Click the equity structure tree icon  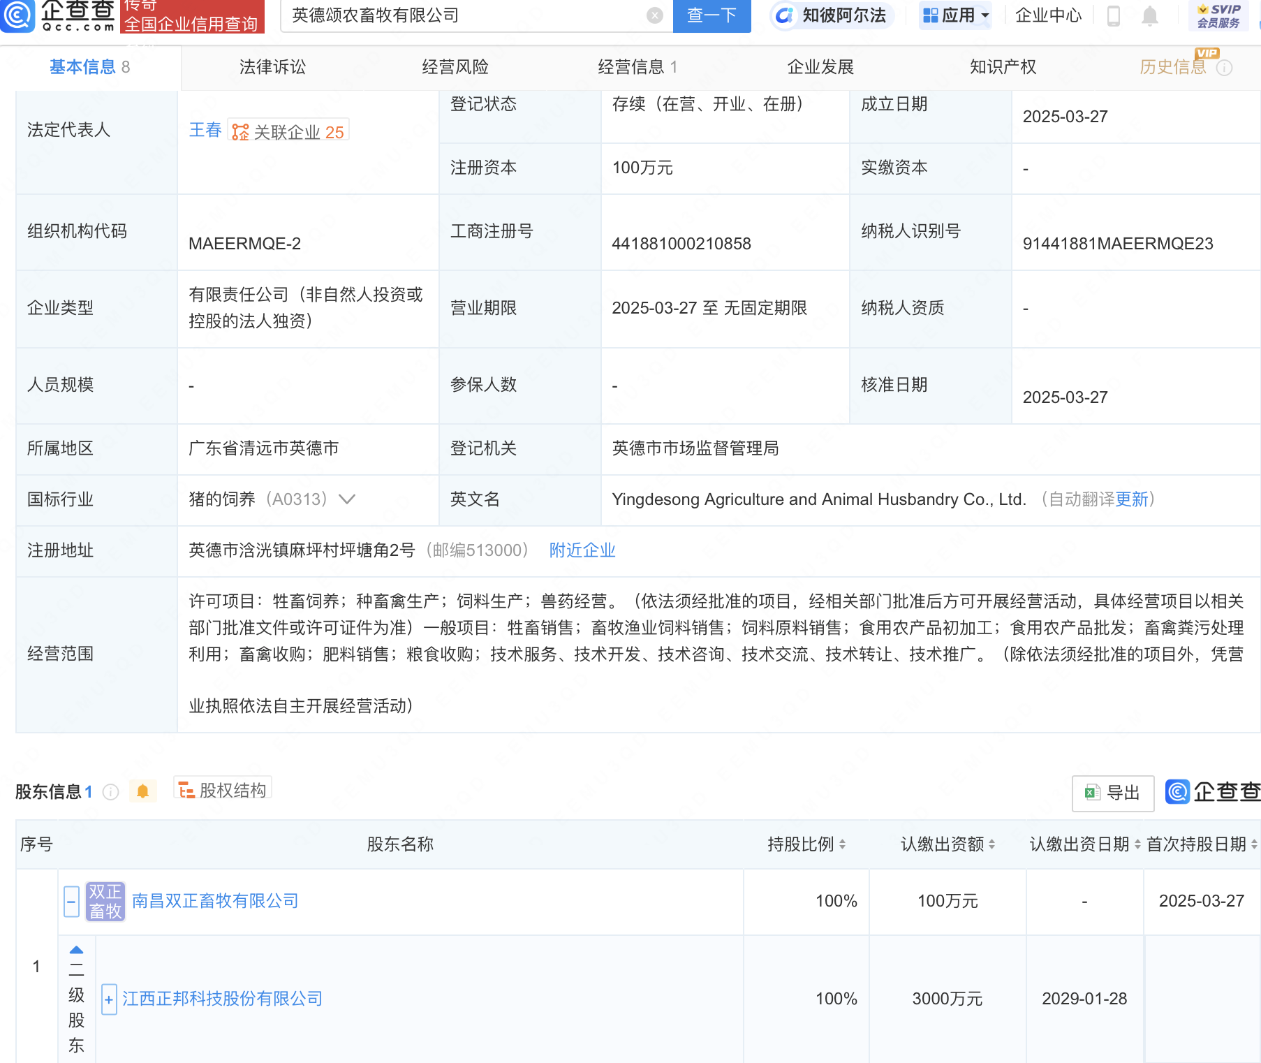click(186, 790)
